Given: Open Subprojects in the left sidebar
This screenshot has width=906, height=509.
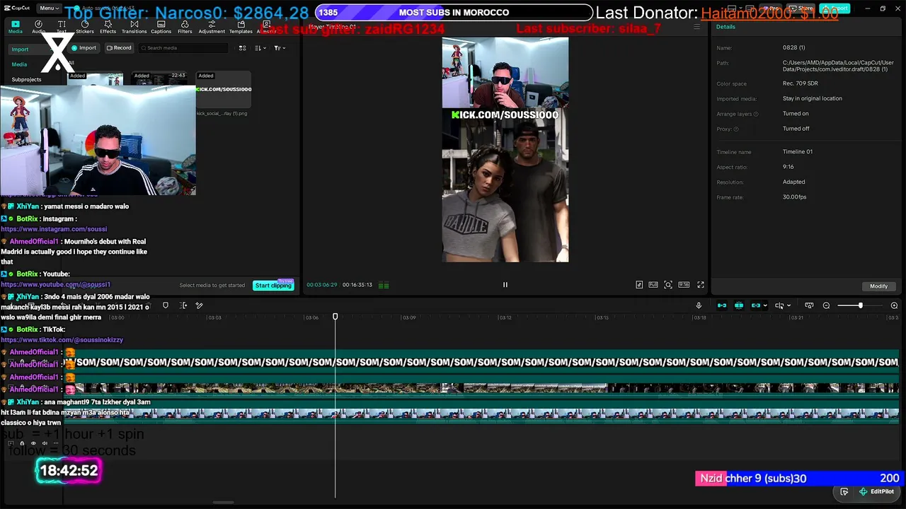Looking at the screenshot, I should click(x=26, y=79).
